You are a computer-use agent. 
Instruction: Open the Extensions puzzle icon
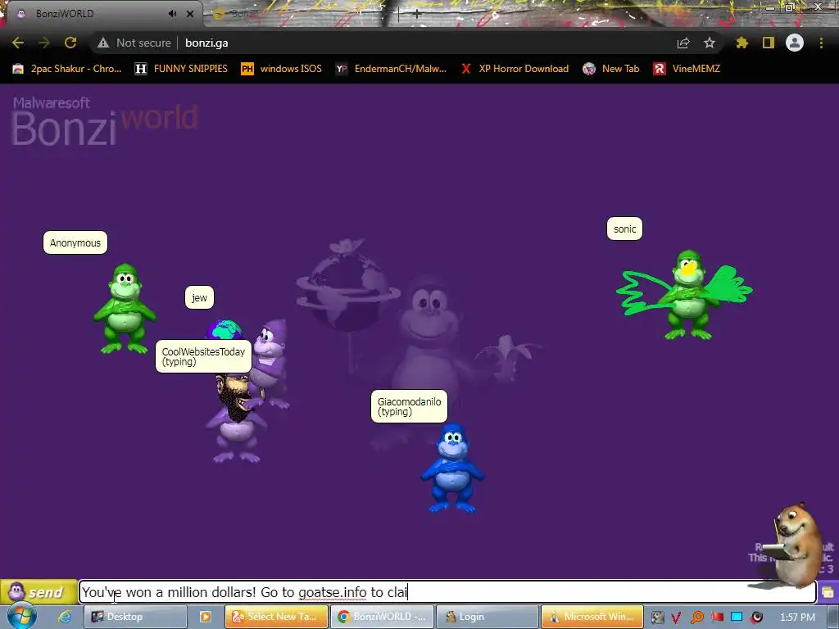tap(741, 43)
